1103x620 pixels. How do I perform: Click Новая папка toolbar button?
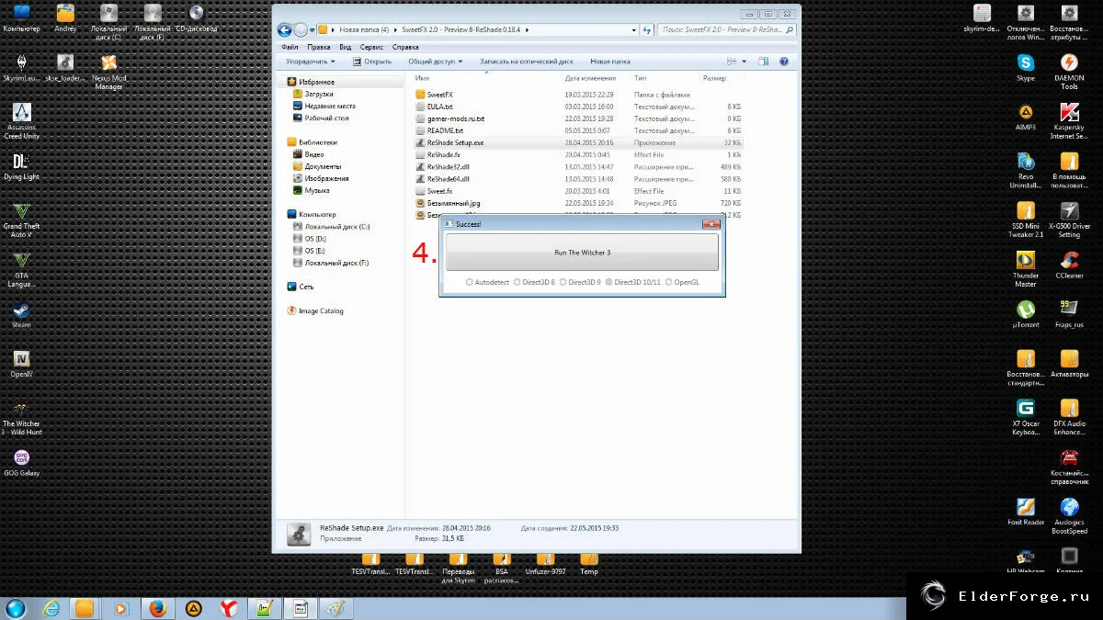pos(610,62)
